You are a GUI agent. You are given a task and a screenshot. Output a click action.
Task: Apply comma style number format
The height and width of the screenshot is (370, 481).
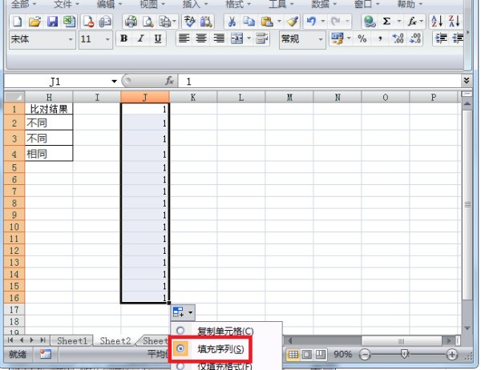380,39
